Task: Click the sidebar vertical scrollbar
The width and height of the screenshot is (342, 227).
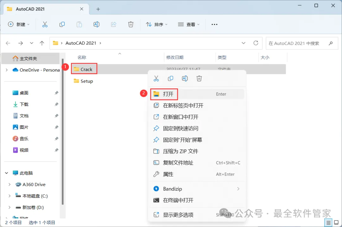Action: [x=63, y=131]
